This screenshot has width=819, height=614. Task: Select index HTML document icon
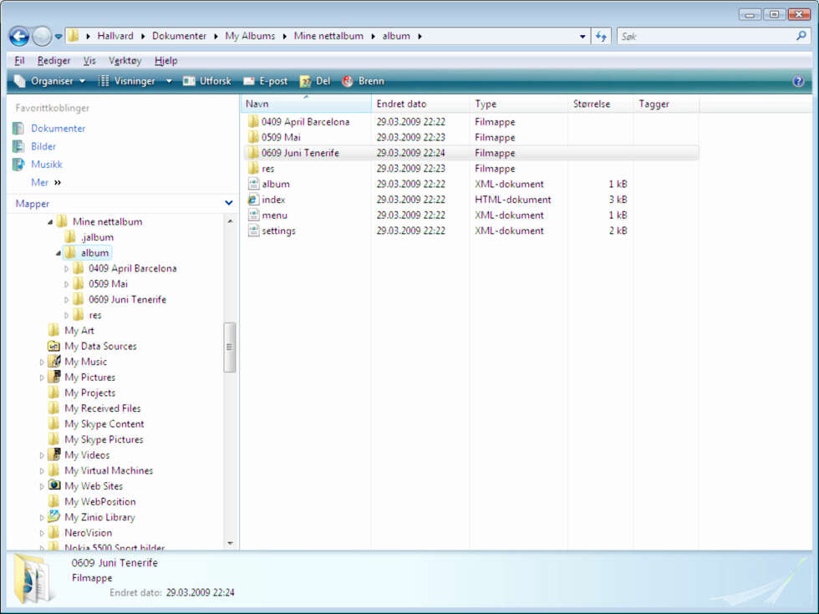(253, 200)
